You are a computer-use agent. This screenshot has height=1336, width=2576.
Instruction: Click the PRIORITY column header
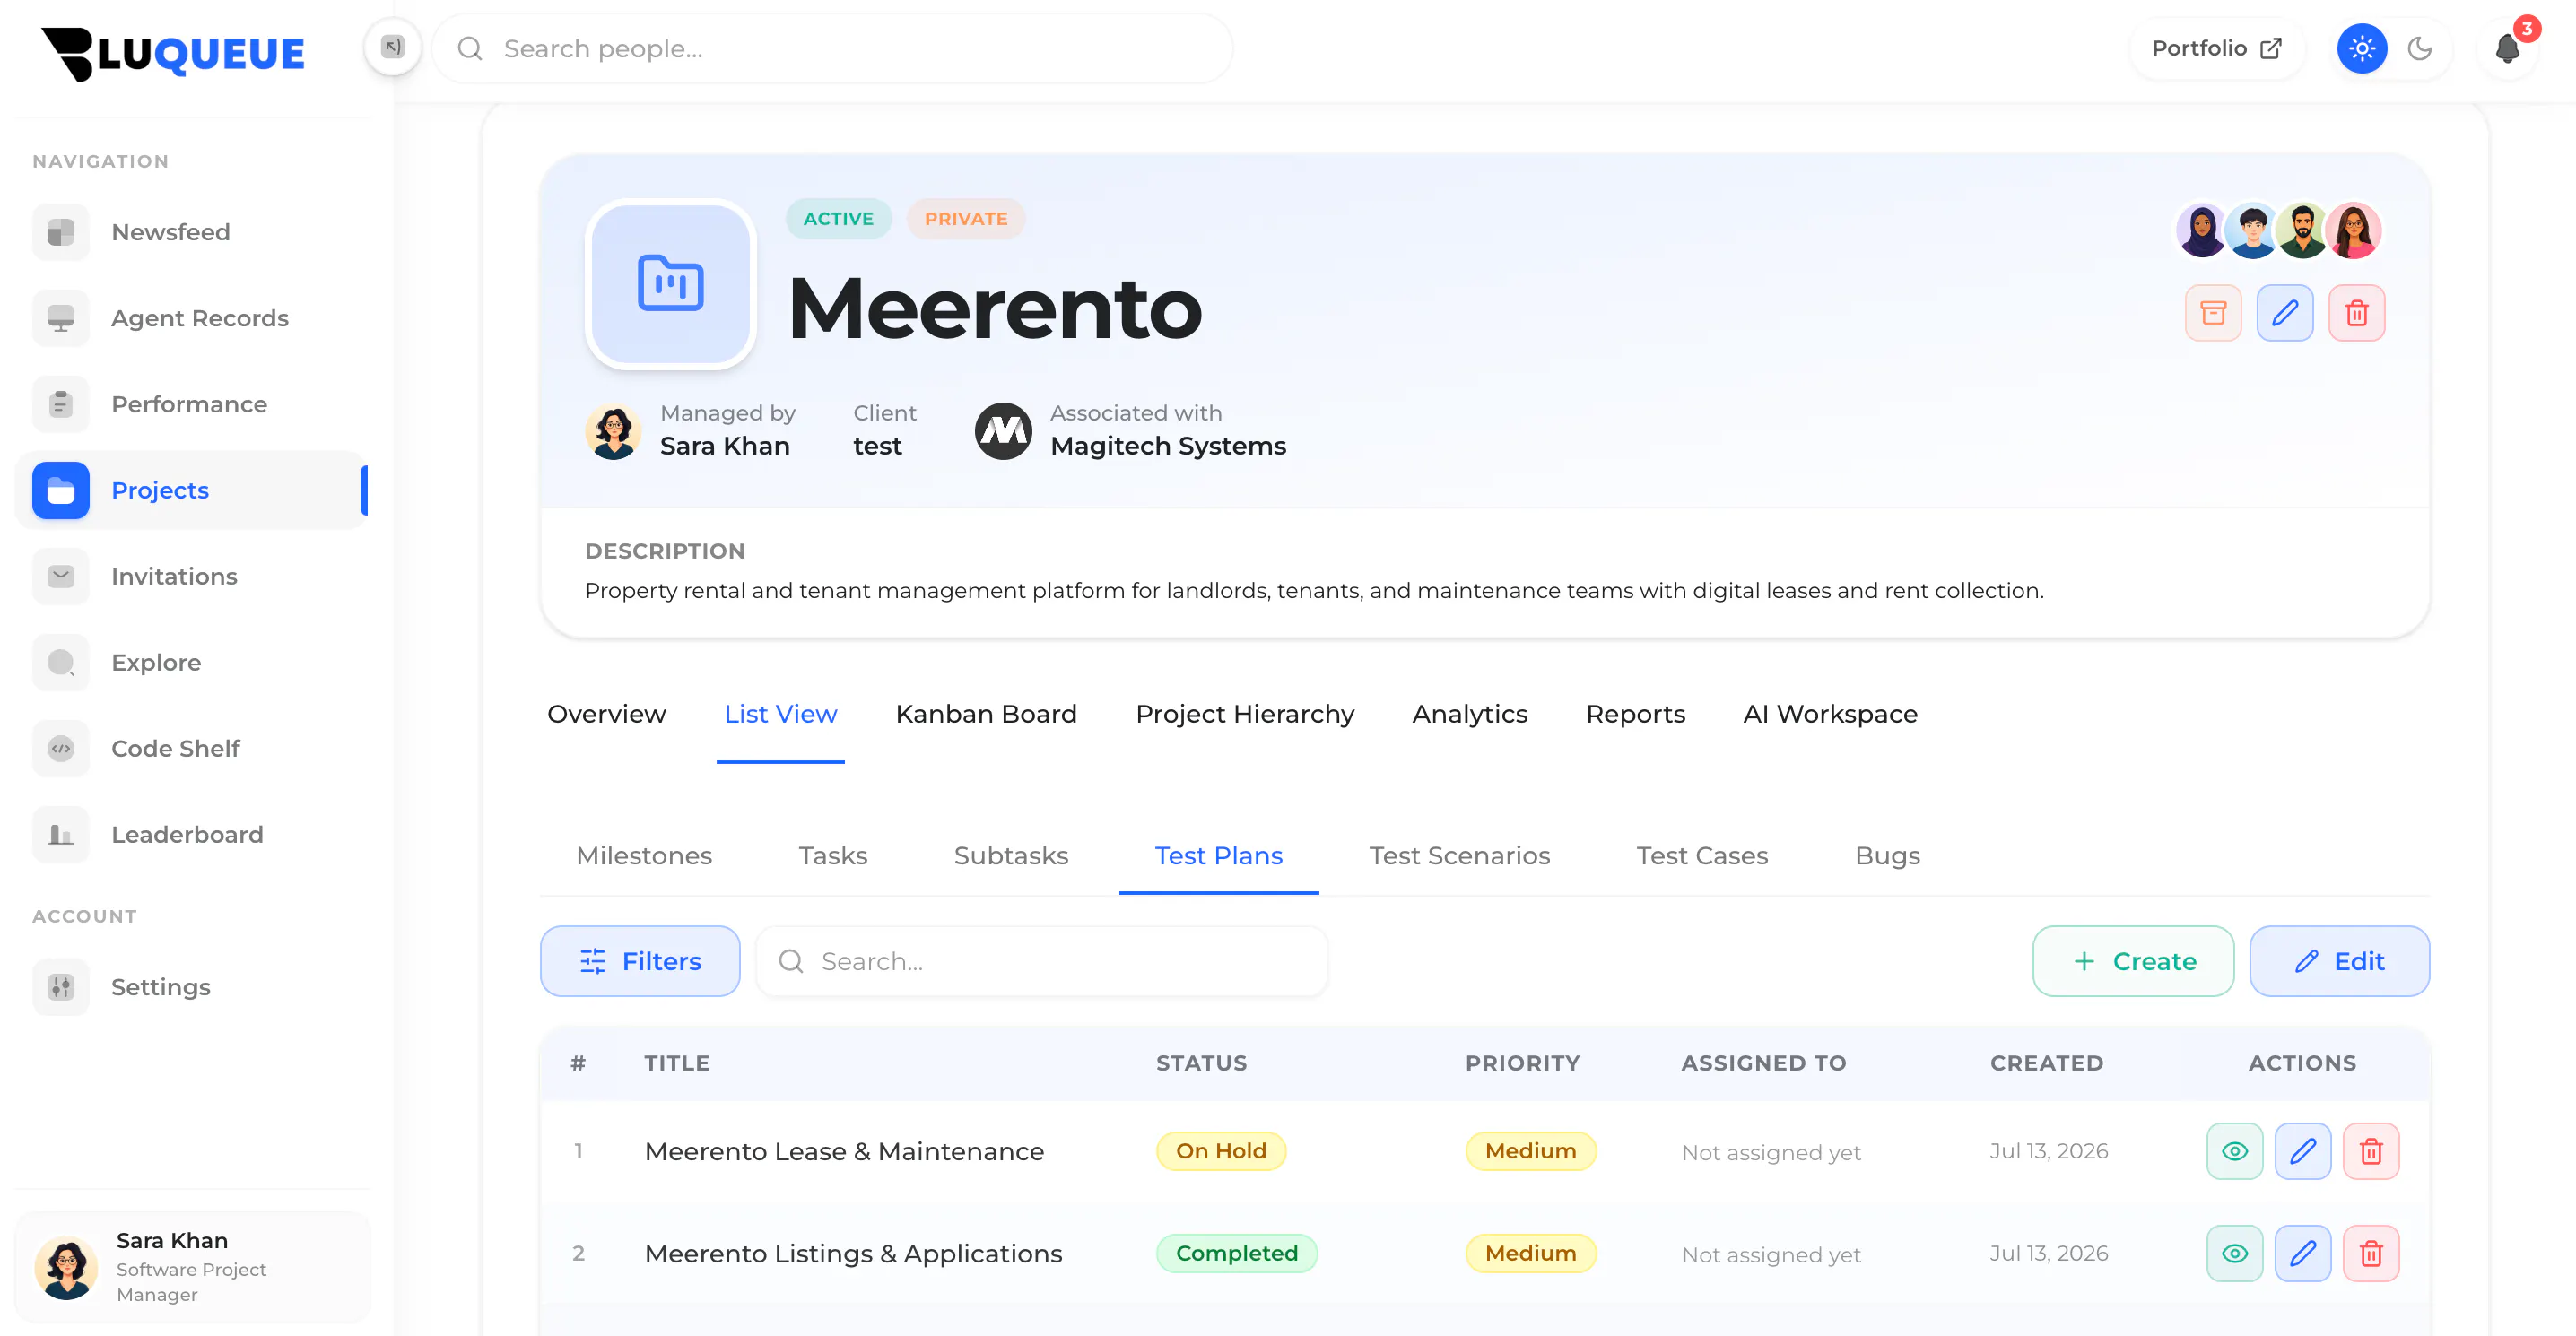tap(1522, 1063)
